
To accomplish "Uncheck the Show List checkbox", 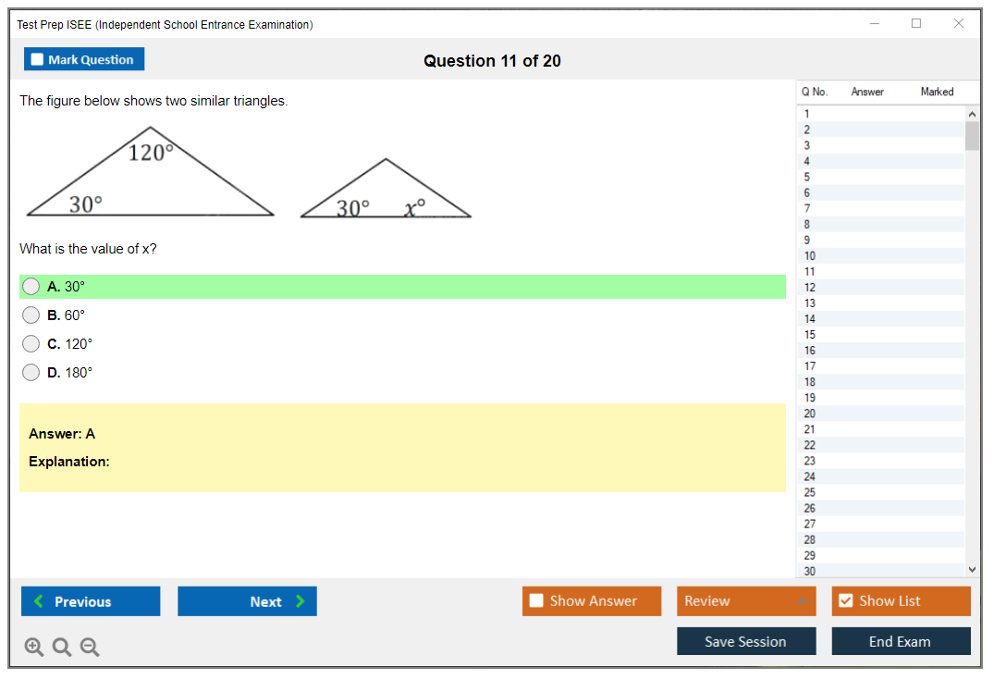I will 845,601.
